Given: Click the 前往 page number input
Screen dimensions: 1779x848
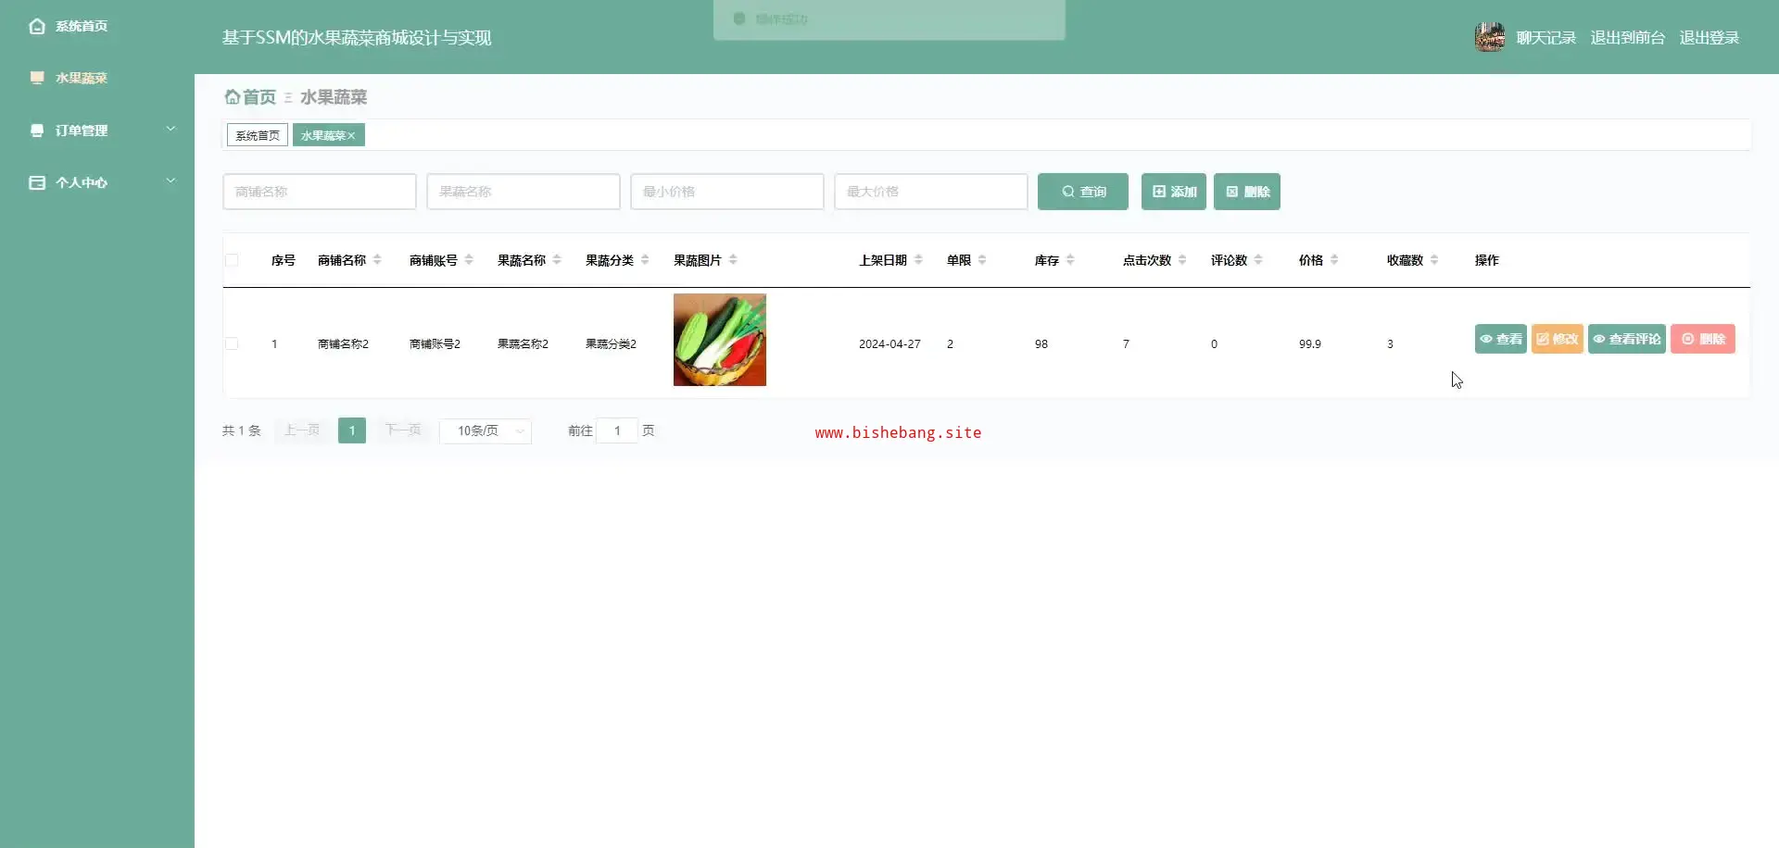Looking at the screenshot, I should [x=617, y=430].
